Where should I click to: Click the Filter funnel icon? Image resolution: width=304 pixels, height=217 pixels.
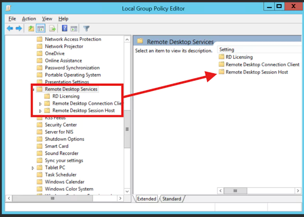[87, 29]
